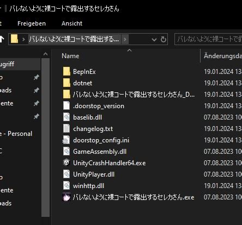Screen dimensions: 242x225
Task: Select the Schnellzugriff sidebar item
Action: (20, 64)
